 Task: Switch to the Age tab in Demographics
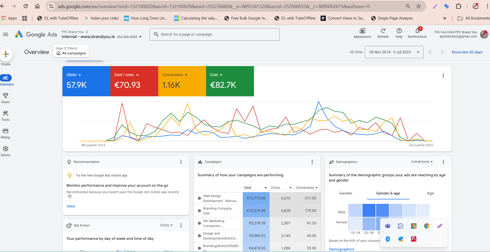(x=430, y=193)
